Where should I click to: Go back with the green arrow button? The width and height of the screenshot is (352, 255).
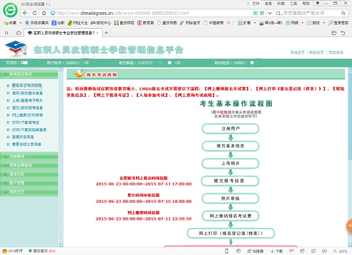pyautogui.click(x=25, y=13)
